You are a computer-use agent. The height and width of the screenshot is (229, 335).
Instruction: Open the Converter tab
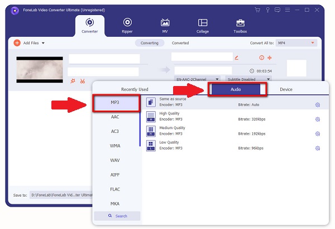click(x=90, y=26)
